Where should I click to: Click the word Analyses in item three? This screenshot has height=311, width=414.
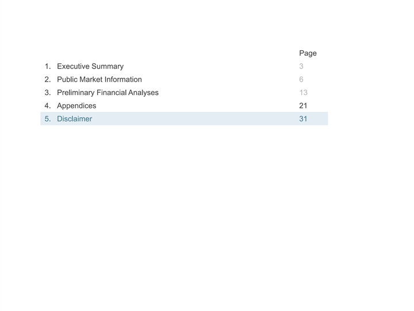pyautogui.click(x=143, y=93)
